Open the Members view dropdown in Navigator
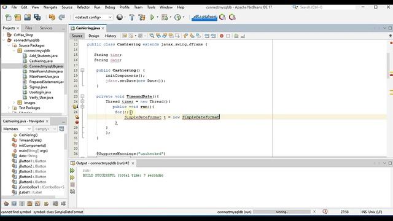This screenshot has width=393, height=221. pyautogui.click(x=17, y=129)
